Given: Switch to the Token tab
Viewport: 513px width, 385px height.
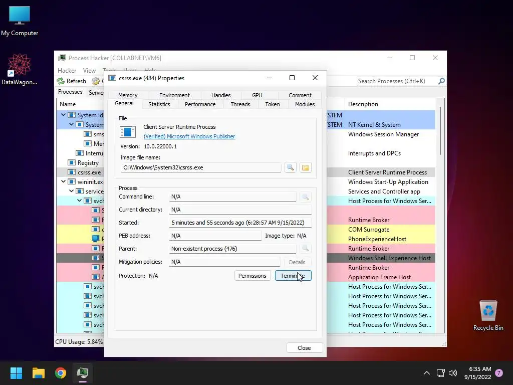Looking at the screenshot, I should (x=273, y=104).
